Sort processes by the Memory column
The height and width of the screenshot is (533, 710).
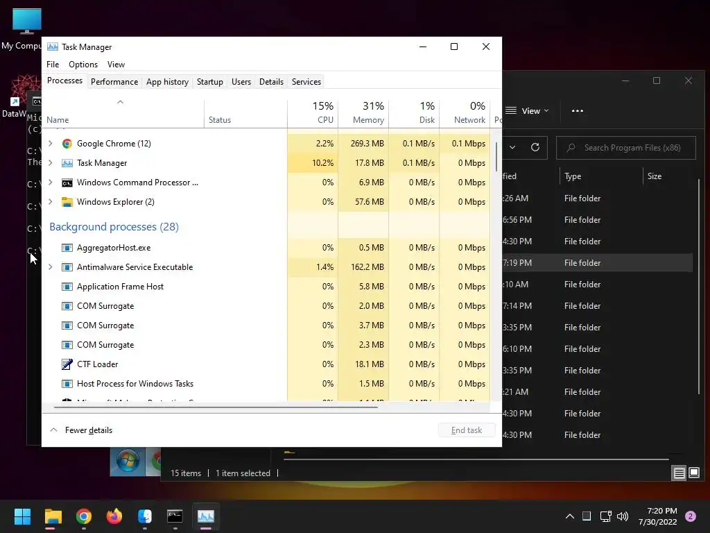coord(363,113)
